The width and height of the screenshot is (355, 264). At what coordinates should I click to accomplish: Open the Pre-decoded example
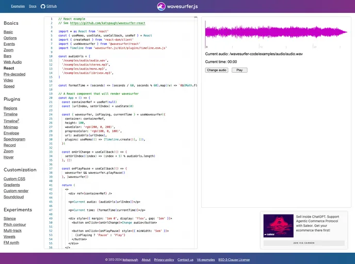point(14,74)
